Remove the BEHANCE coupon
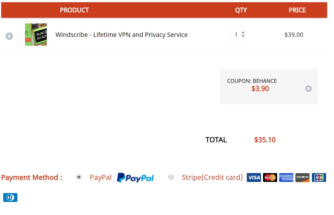Viewport: 334px width, 215px height. coord(308,89)
